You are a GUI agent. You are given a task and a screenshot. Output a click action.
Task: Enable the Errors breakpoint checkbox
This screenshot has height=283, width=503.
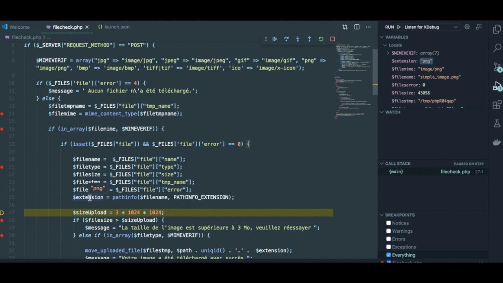coord(388,239)
